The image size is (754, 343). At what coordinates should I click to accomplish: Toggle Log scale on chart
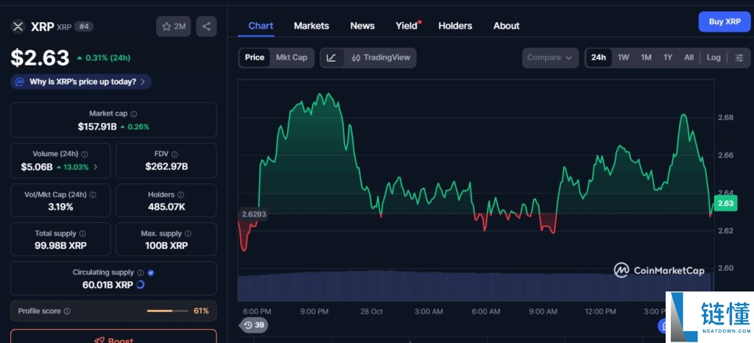click(x=714, y=57)
